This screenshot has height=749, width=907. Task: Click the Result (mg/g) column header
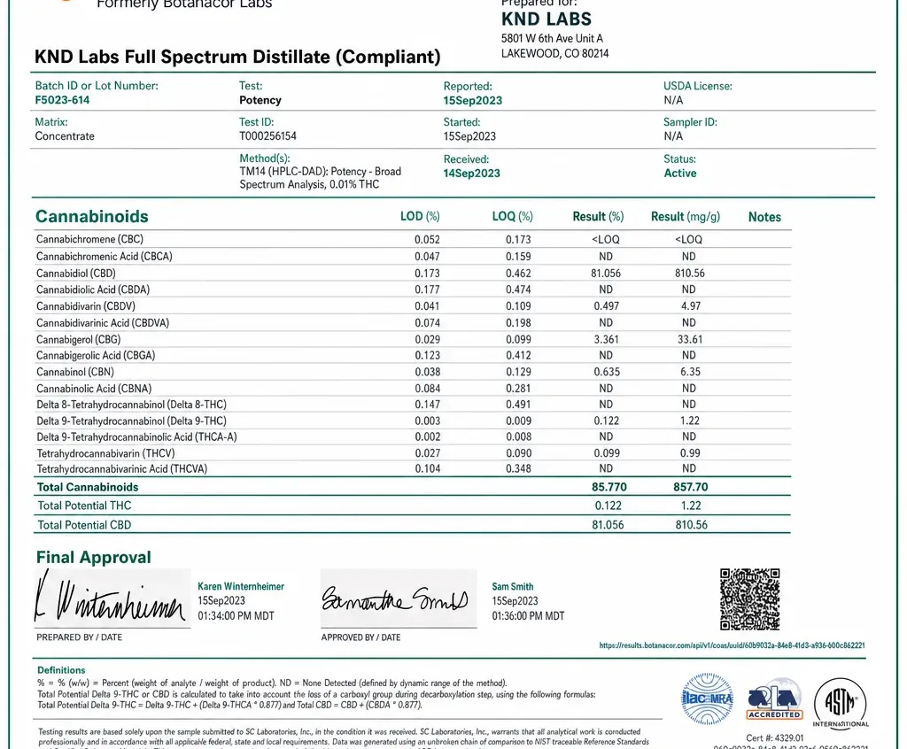(686, 216)
